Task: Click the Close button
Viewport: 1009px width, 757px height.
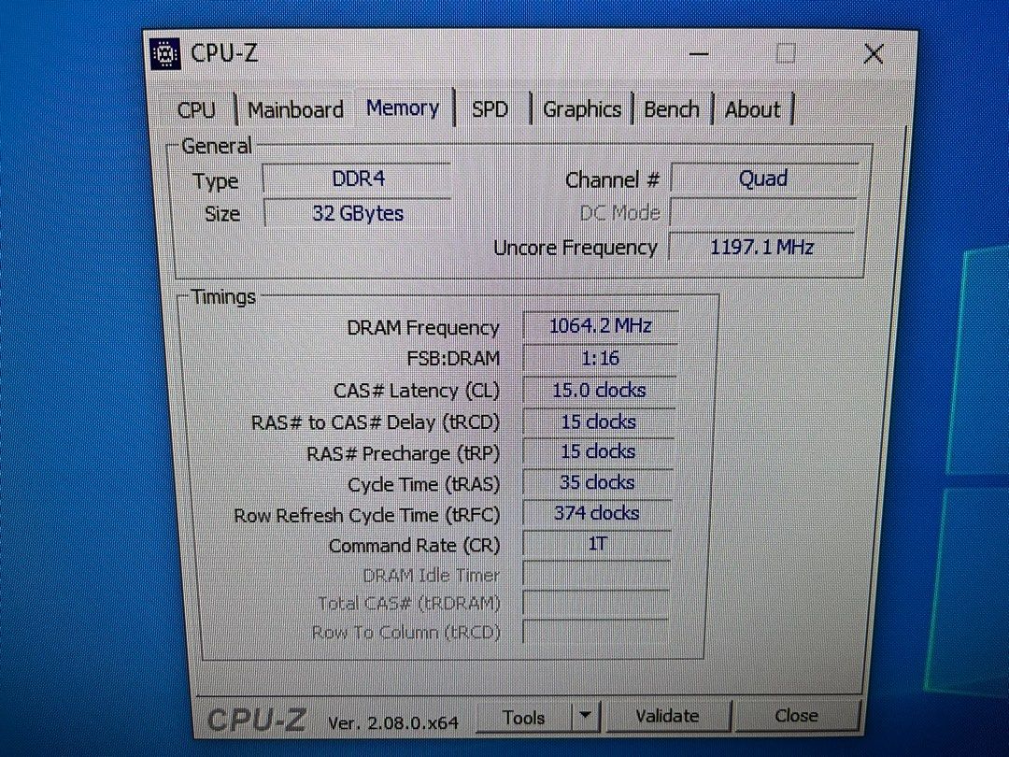Action: point(797,716)
